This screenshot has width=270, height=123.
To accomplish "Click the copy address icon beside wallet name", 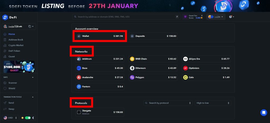I will 30,26.
